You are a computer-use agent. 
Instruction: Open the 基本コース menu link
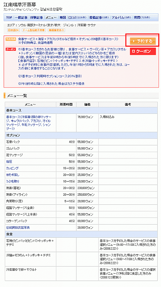(x=29, y=123)
